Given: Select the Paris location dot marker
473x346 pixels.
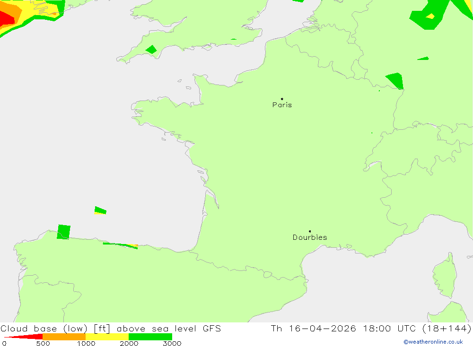Looking at the screenshot, I should (x=282, y=99).
